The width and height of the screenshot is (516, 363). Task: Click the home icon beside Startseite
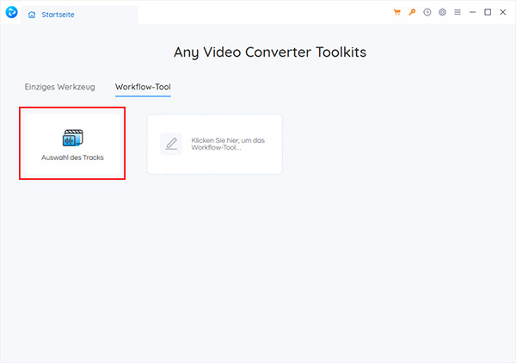32,15
